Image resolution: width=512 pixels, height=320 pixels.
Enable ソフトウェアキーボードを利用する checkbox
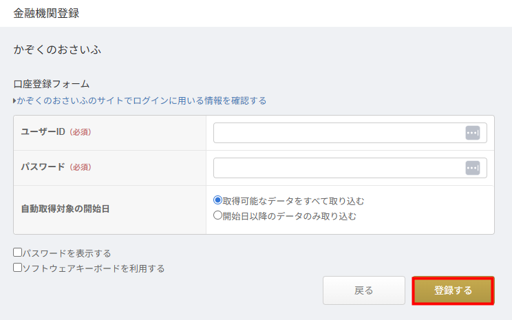18,268
